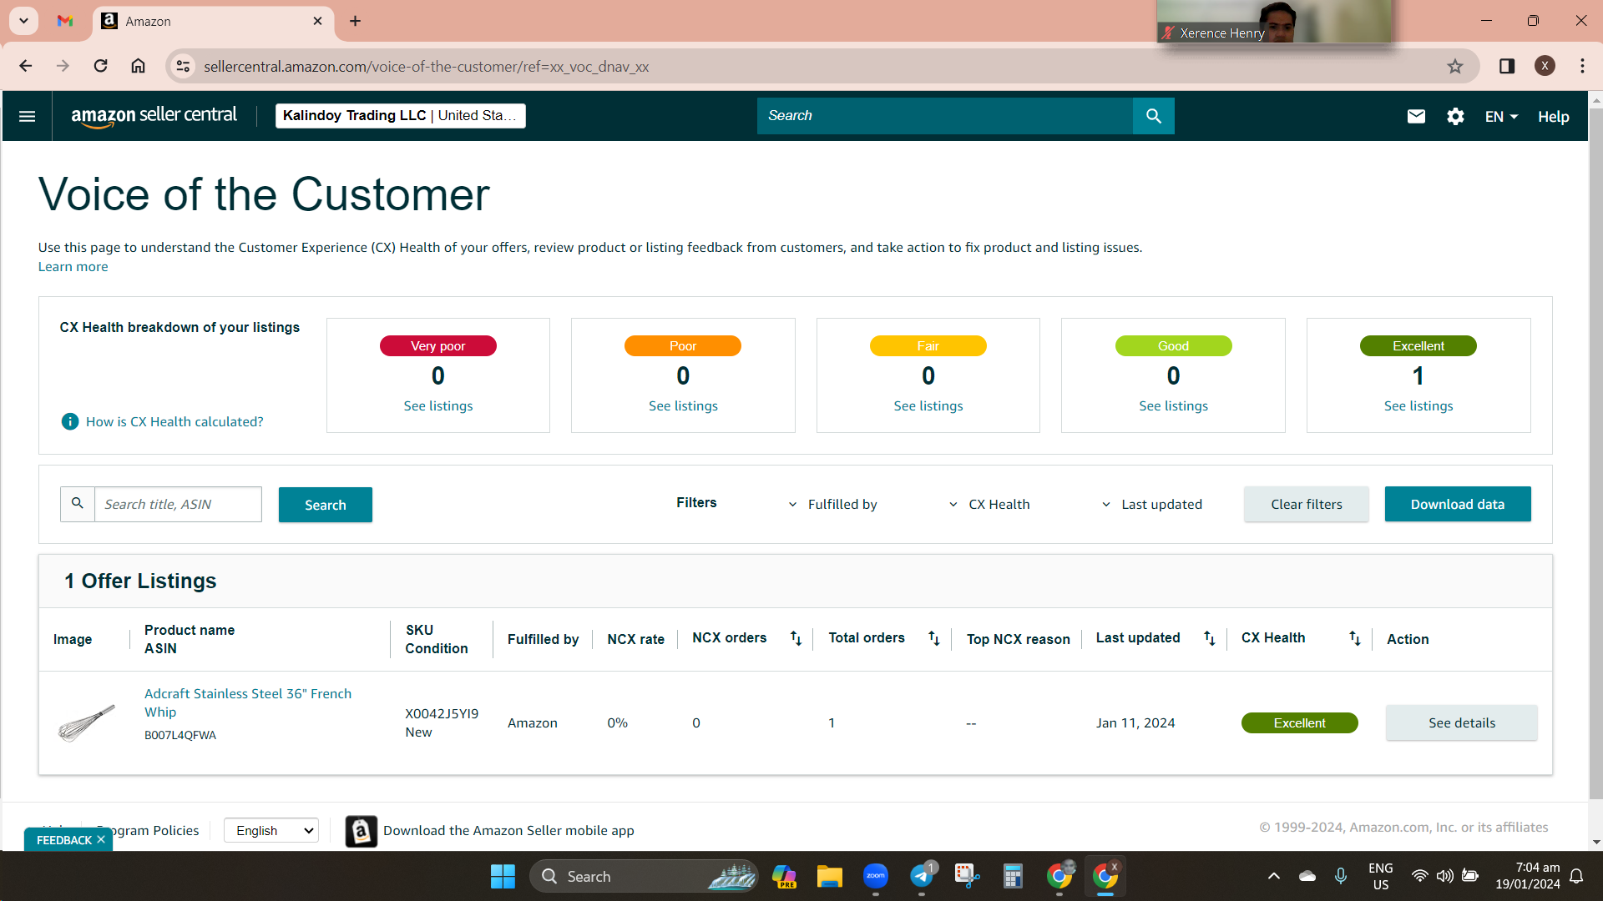Open the English language selector

coord(271,830)
